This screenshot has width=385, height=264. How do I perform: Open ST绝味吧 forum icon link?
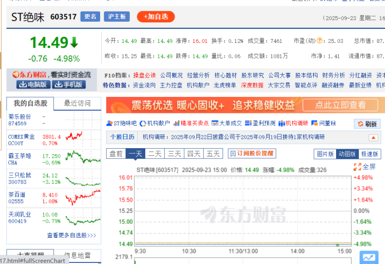[x=121, y=124]
